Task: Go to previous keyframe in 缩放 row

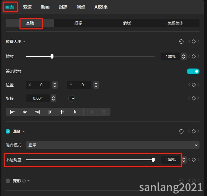Action: pos(189,56)
